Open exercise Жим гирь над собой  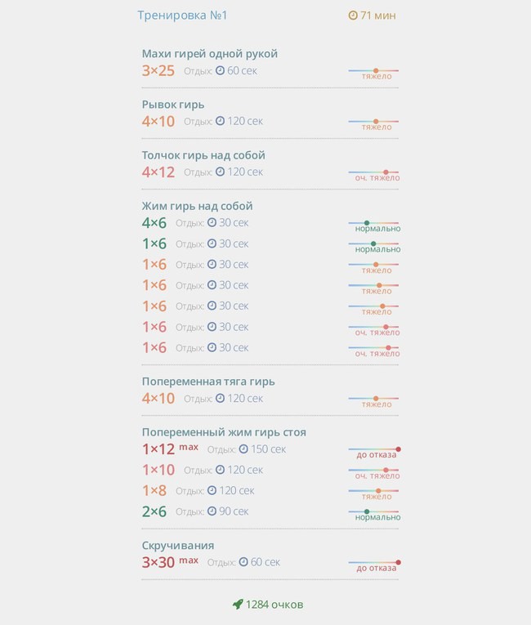tap(198, 206)
